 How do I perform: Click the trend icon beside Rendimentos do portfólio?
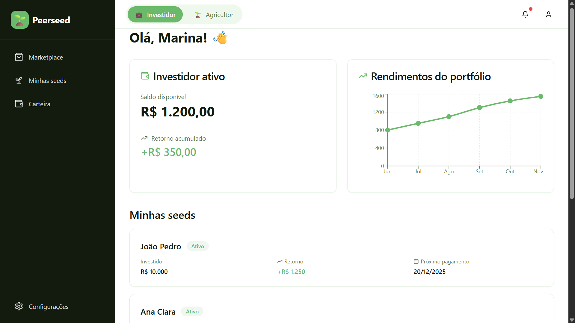(x=363, y=76)
